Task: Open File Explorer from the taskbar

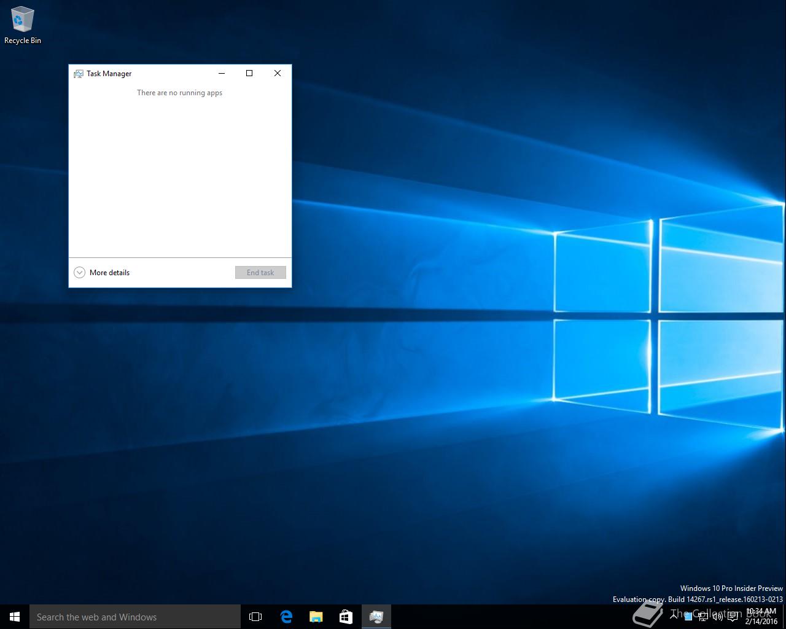Action: [x=316, y=617]
